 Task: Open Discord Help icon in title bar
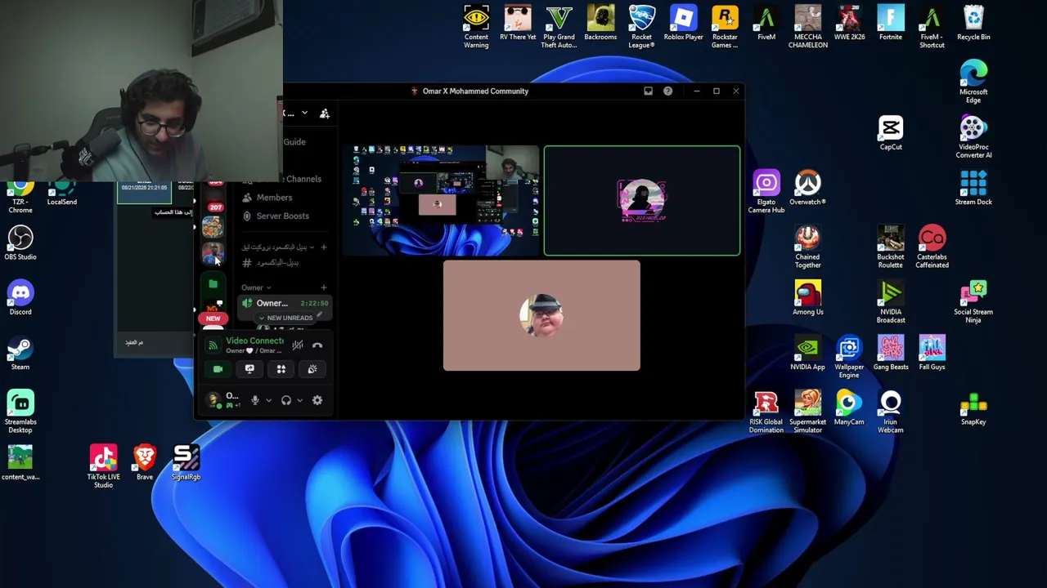tap(667, 91)
